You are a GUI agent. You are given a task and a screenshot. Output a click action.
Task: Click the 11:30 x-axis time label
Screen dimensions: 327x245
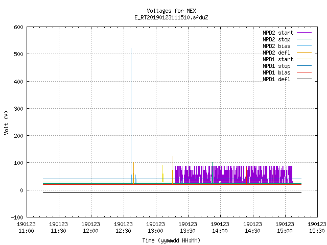tap(59, 231)
